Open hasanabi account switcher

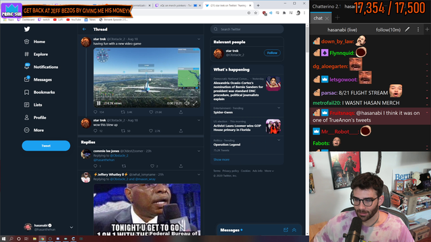point(48,227)
